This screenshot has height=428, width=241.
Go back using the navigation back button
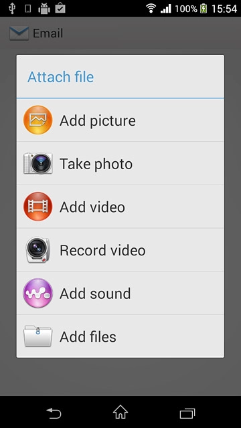[x=54, y=413]
